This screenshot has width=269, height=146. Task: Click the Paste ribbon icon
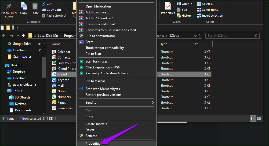35,6
